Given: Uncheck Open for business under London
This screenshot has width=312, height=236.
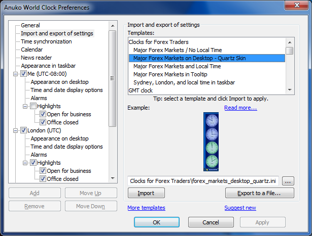Looking at the screenshot, I should pyautogui.click(x=43, y=171).
